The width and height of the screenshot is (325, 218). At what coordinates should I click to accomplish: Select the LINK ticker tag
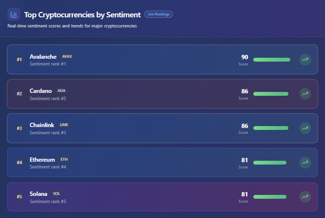[x=64, y=125]
